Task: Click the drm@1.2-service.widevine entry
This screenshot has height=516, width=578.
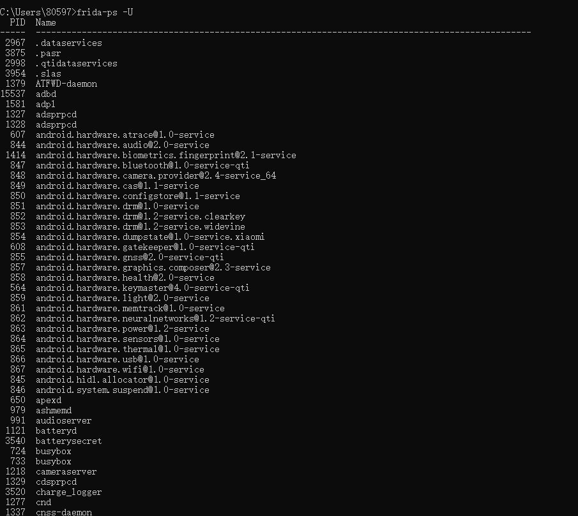Action: tap(141, 226)
